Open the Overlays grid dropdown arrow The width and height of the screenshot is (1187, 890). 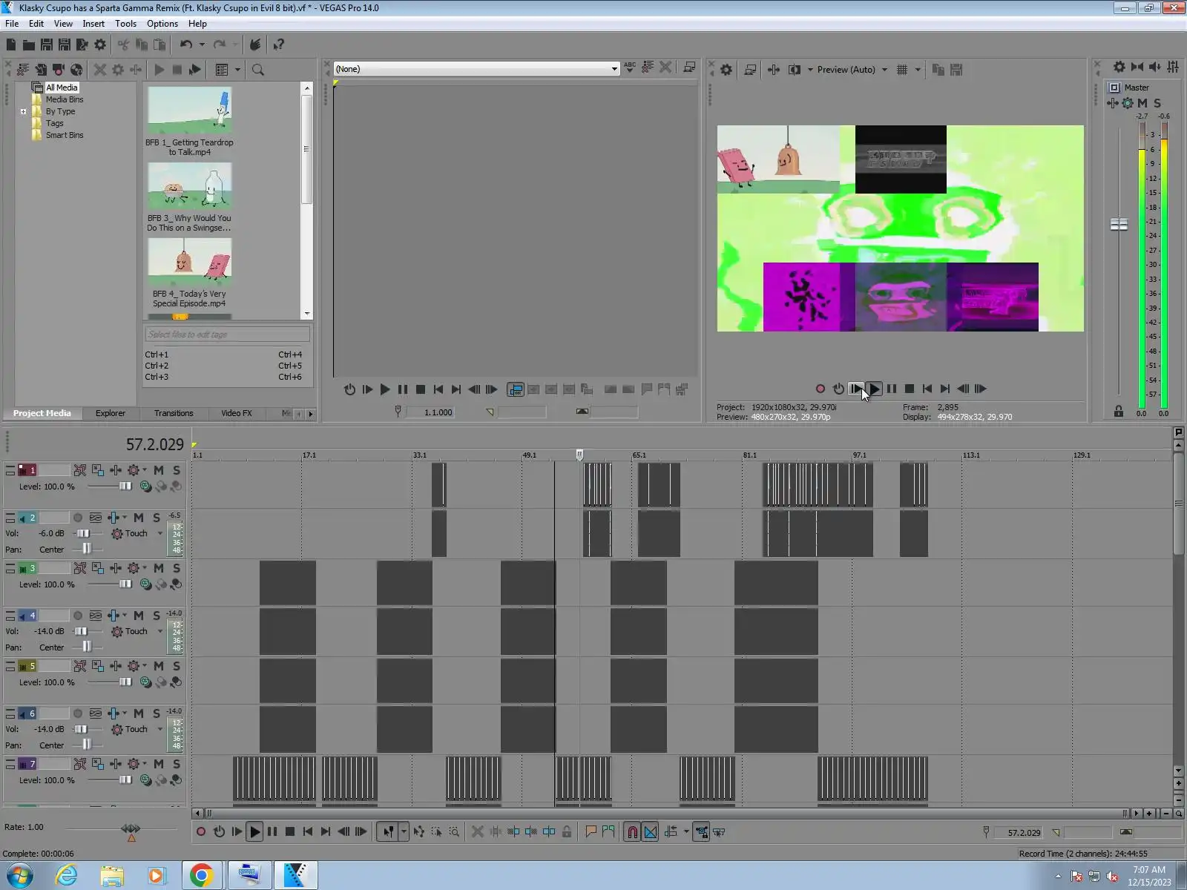(918, 70)
